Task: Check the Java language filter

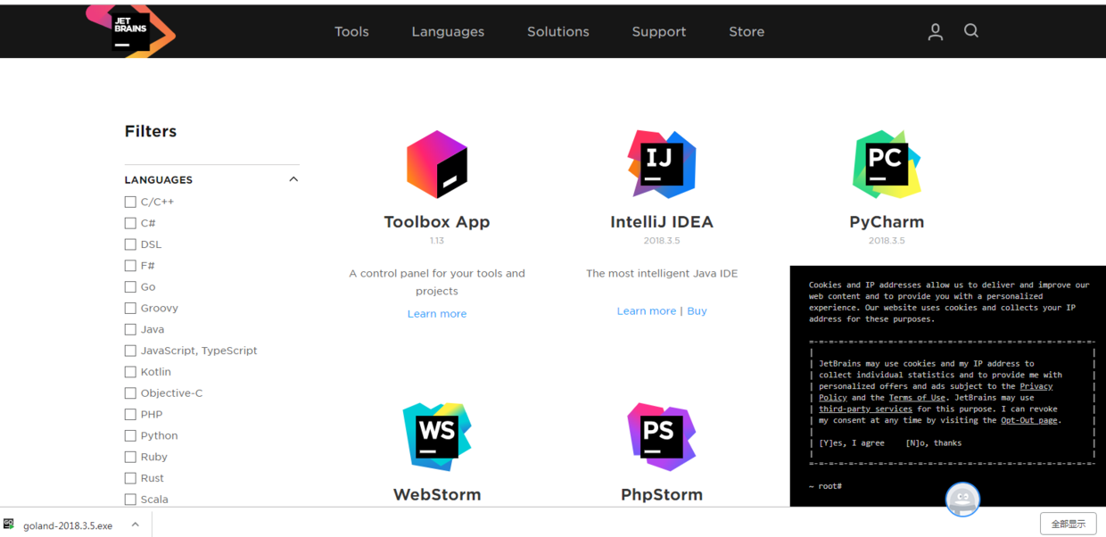Action: (130, 329)
